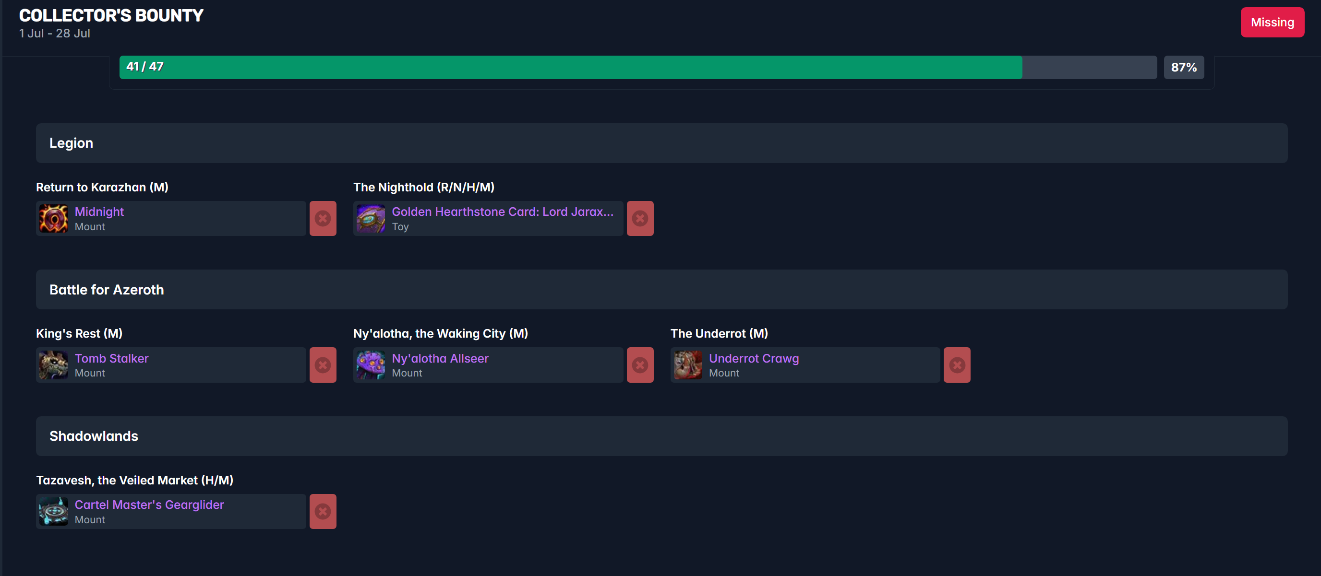The width and height of the screenshot is (1321, 576).
Task: Click the 1 Jul - 28 Jul date range
Action: [x=54, y=33]
